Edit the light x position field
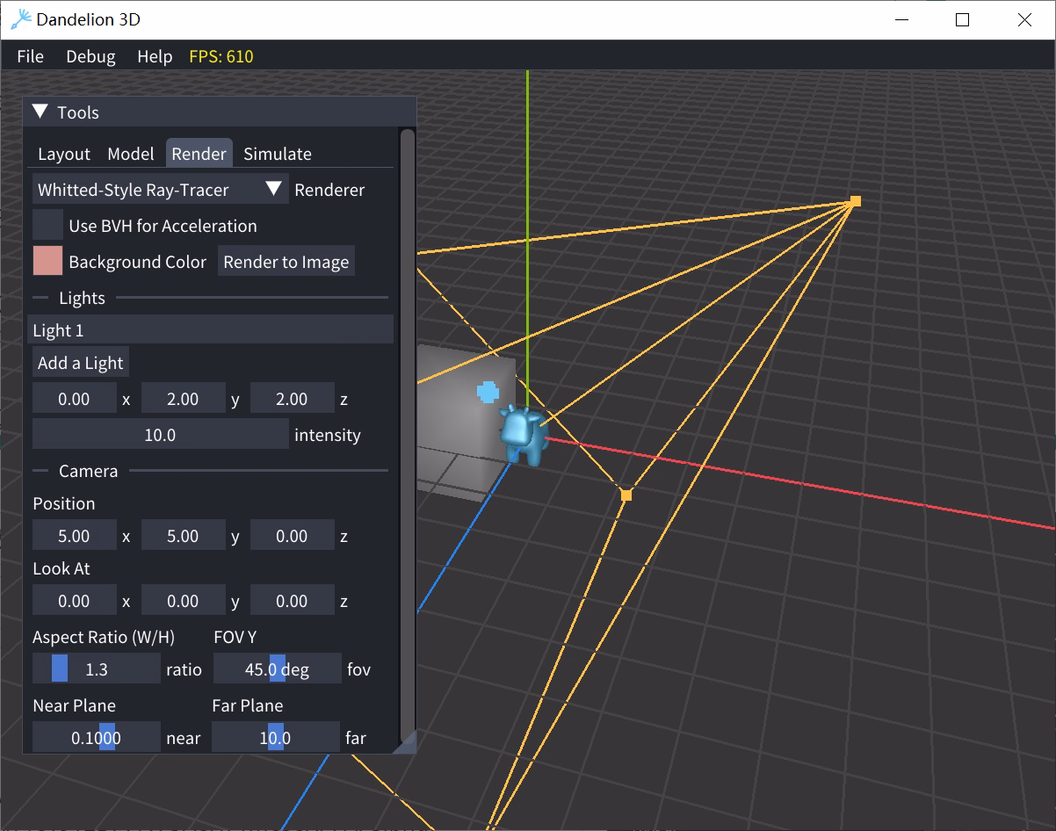 click(74, 399)
